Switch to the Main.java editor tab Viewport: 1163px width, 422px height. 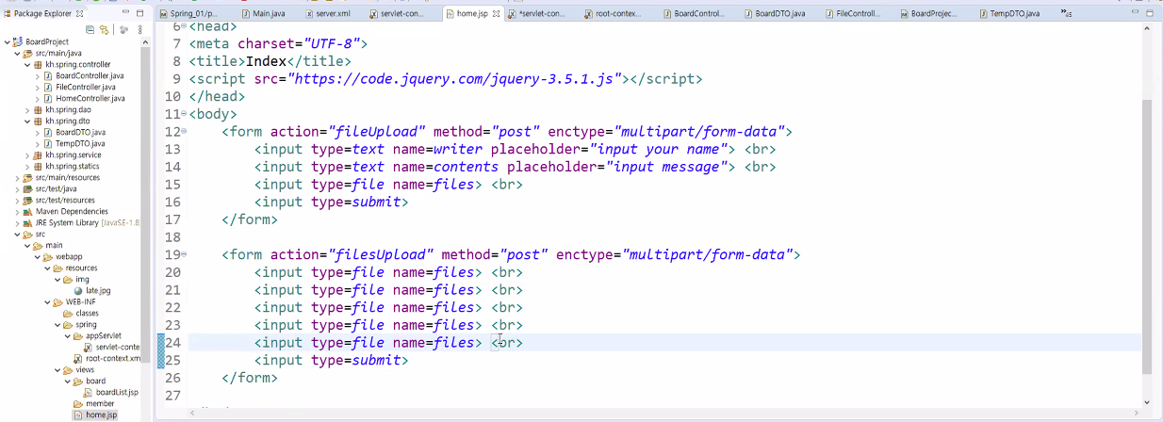pyautogui.click(x=262, y=14)
